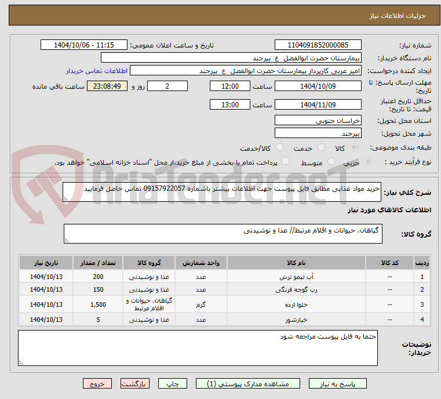Click the 1404/10/09 response deadline date field
The image size is (441, 399).
coord(318,86)
